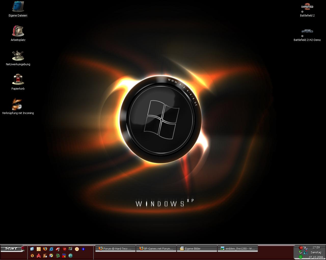
Task: Click the red swirl system tray icon
Action: (x=301, y=248)
